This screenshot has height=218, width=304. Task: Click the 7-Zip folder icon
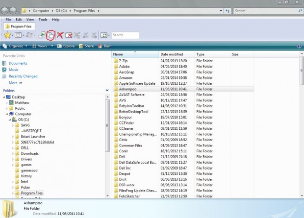[x=116, y=61]
